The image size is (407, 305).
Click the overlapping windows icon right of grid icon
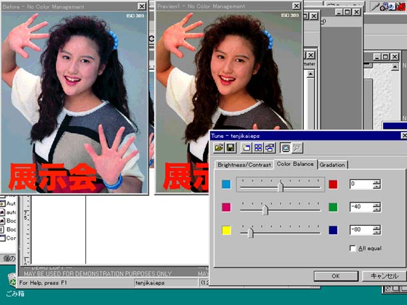click(269, 147)
